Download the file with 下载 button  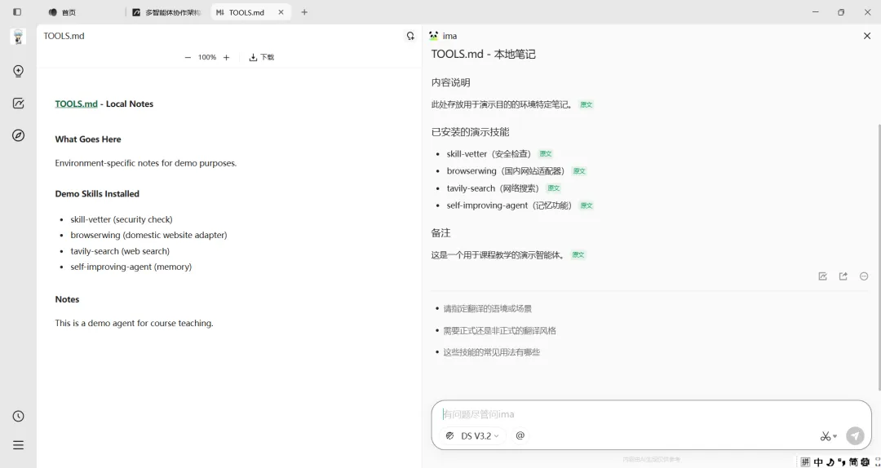262,57
